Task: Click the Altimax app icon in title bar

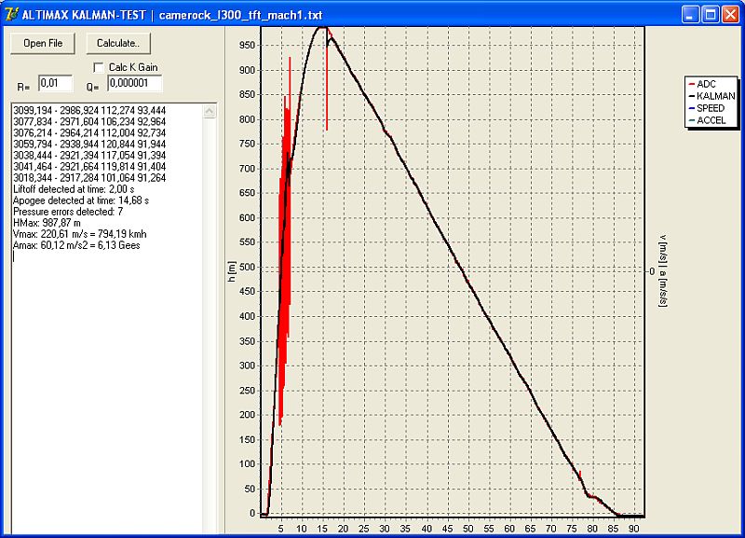Action: pyautogui.click(x=12, y=15)
